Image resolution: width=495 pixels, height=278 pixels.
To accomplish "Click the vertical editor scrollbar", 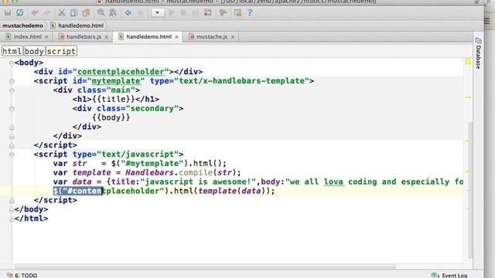I will tap(470, 189).
